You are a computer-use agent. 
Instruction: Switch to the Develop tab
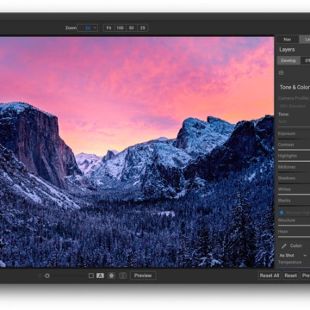click(x=288, y=60)
